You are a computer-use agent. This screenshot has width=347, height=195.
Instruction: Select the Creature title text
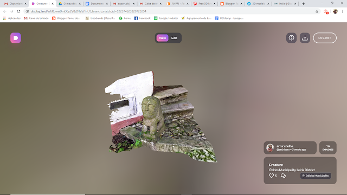276,165
